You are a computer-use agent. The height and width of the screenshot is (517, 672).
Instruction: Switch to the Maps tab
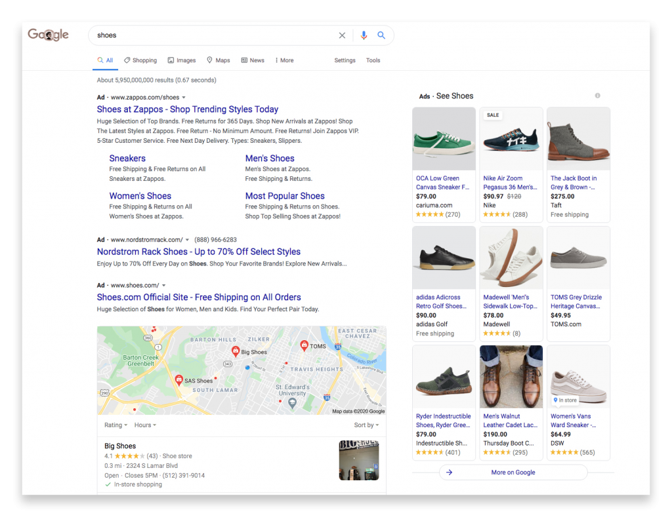218,60
